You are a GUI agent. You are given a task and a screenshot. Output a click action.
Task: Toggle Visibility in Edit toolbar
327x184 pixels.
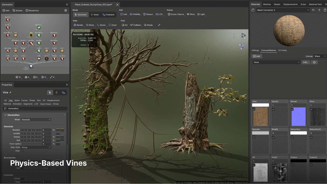135,14
